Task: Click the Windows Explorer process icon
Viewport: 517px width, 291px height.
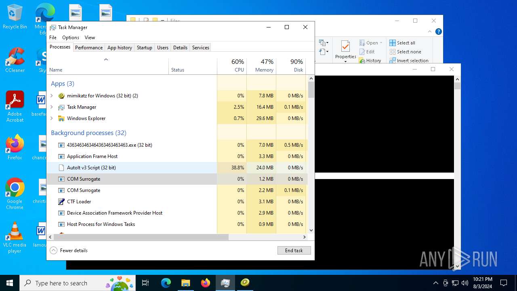Action: [x=61, y=118]
